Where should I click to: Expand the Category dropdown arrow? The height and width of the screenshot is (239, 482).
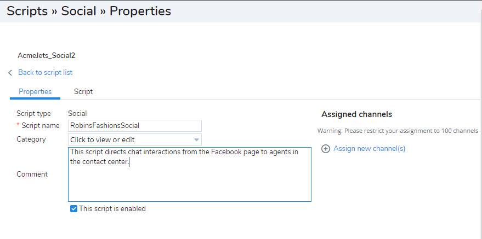(196, 140)
